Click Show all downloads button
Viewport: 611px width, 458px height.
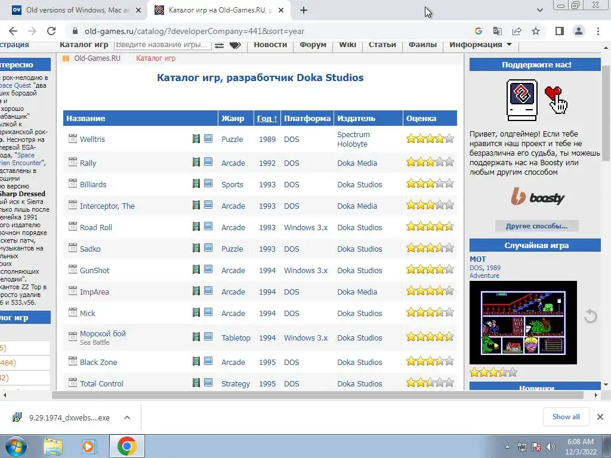pos(566,417)
